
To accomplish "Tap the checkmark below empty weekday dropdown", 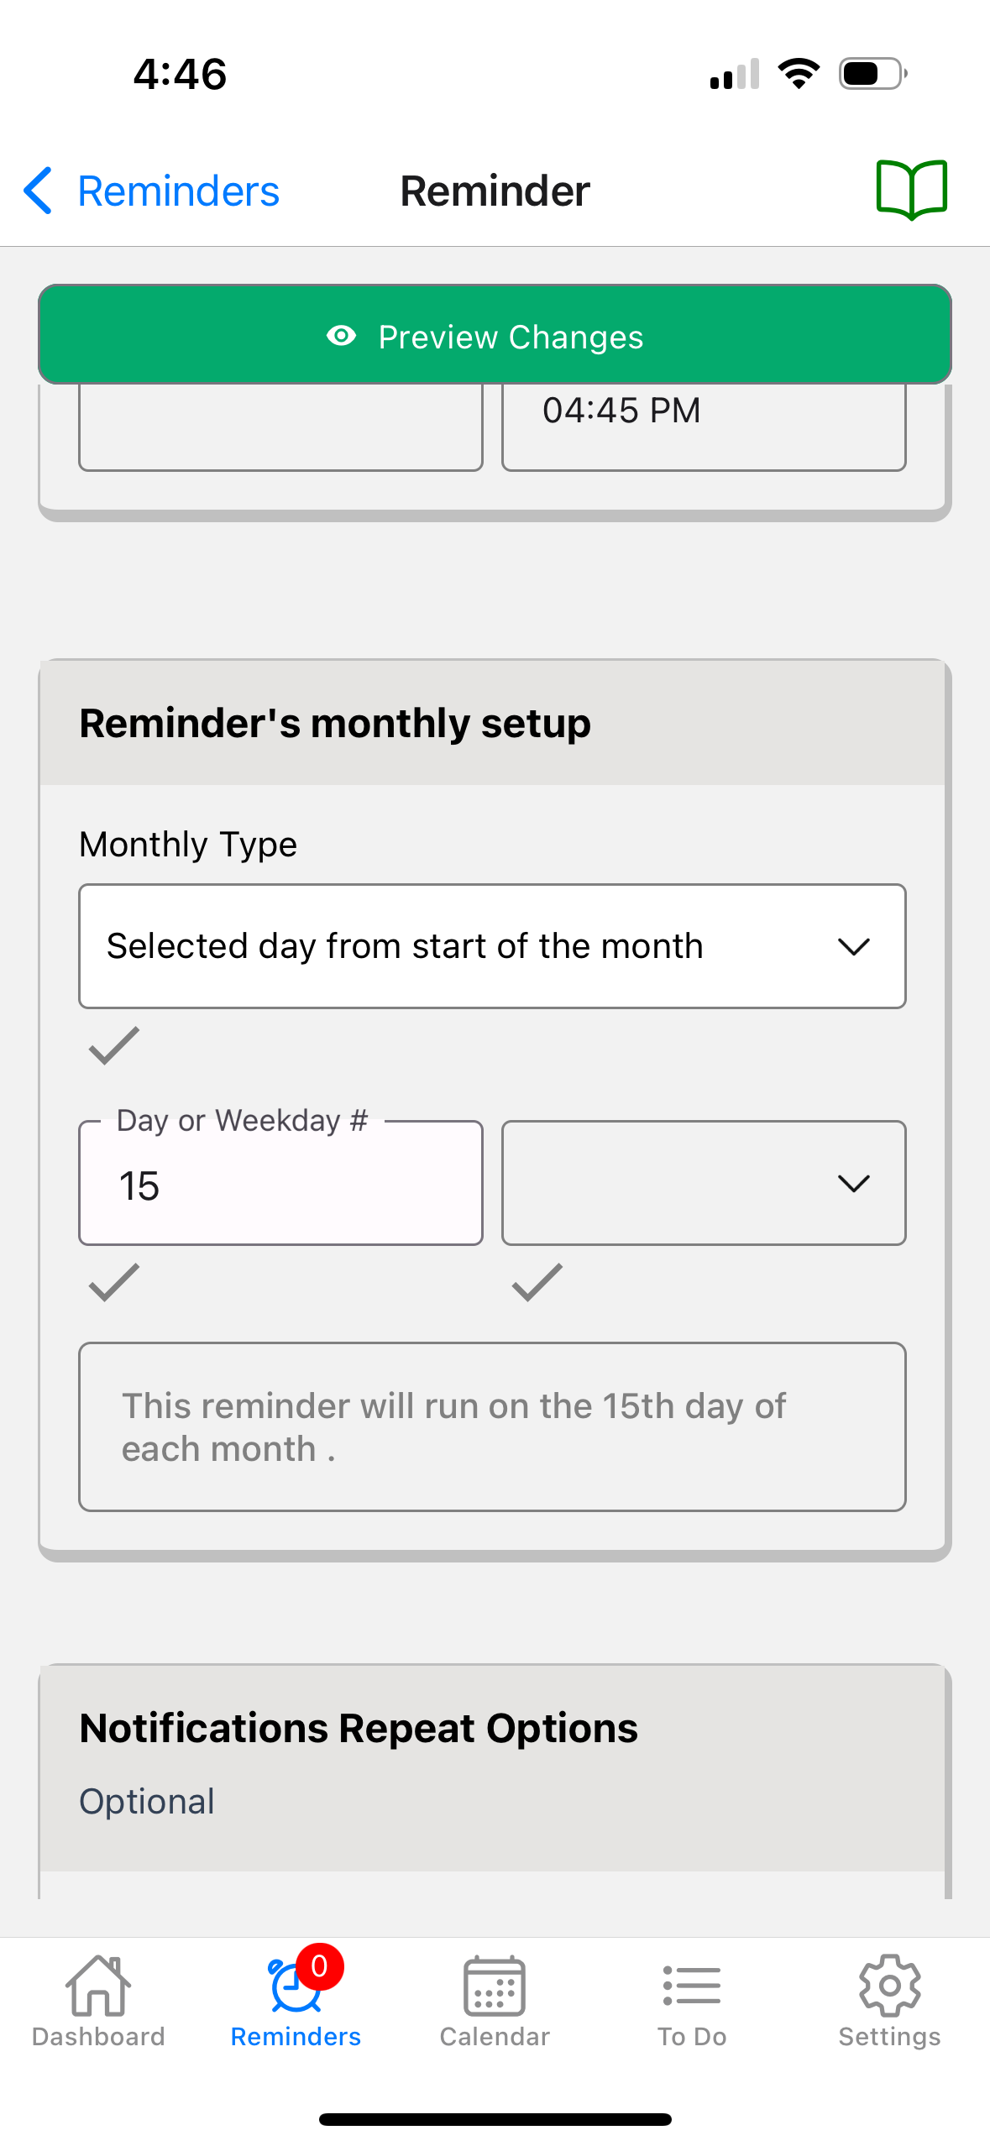I will pyautogui.click(x=537, y=1282).
